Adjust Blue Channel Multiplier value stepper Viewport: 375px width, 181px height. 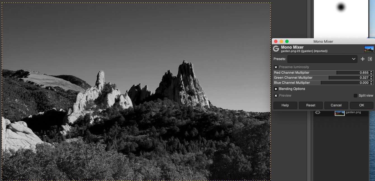click(x=371, y=83)
